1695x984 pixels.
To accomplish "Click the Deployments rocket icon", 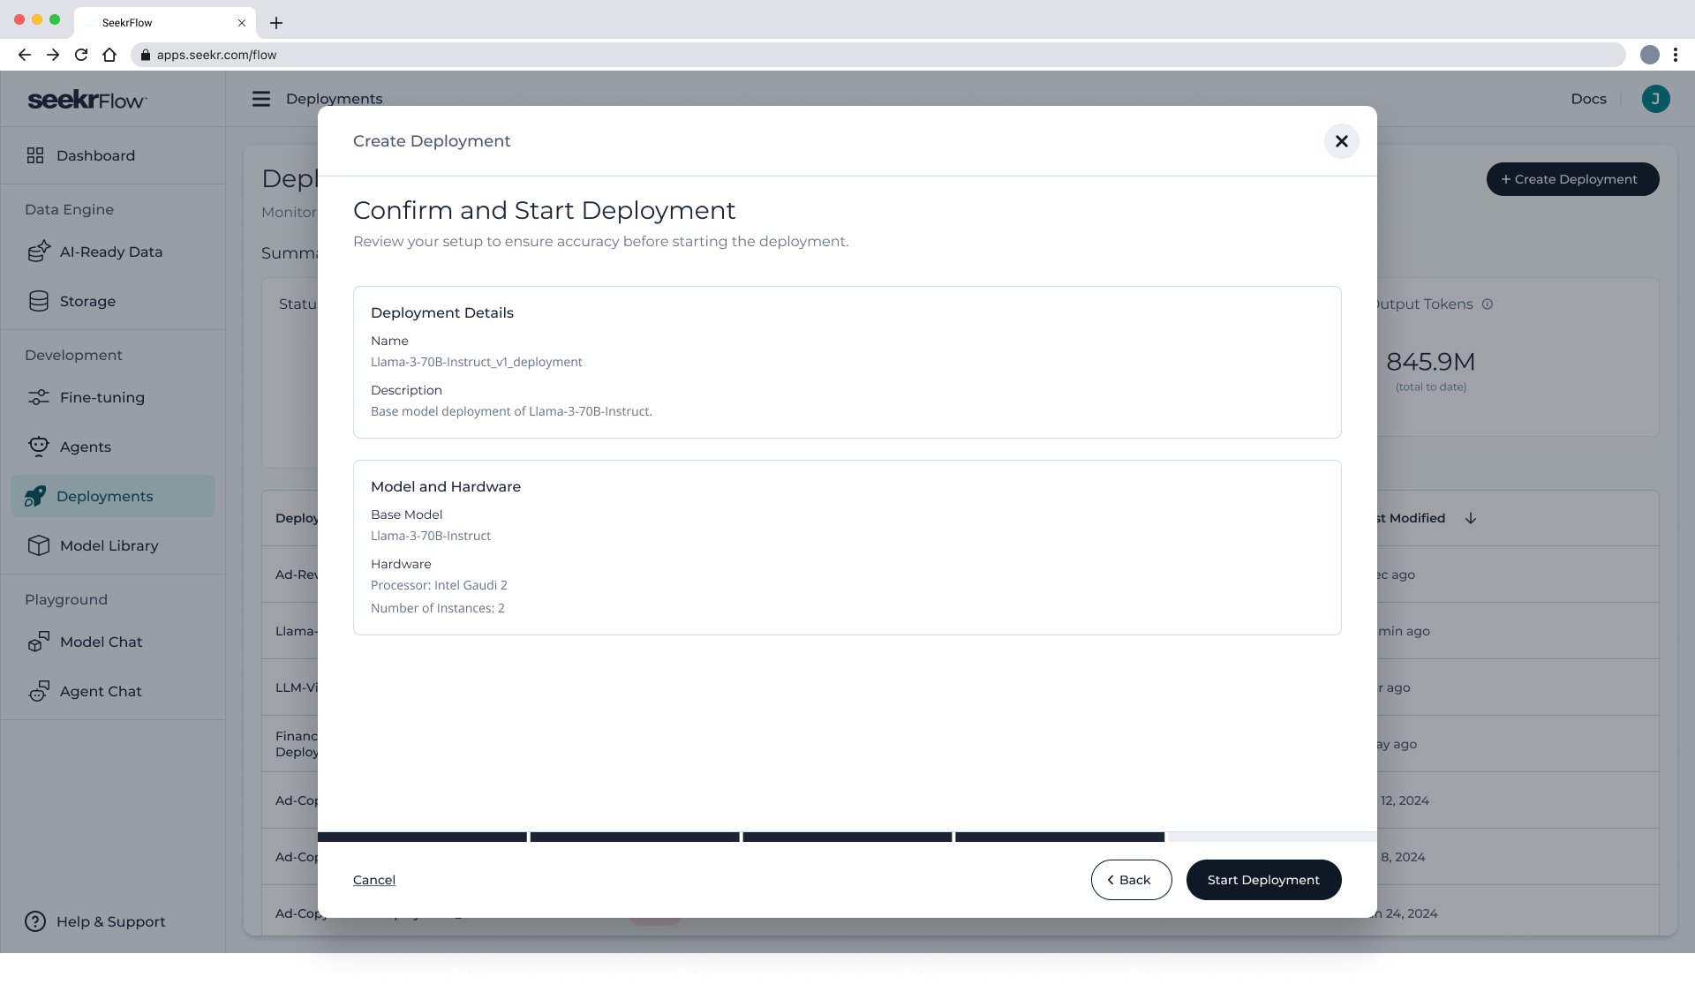I will click(35, 496).
